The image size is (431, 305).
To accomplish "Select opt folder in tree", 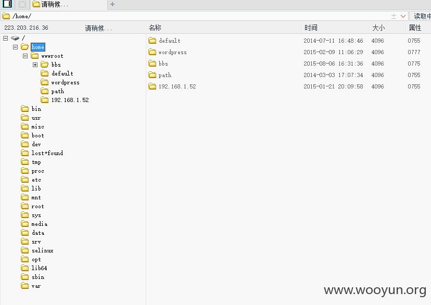I will point(36,259).
